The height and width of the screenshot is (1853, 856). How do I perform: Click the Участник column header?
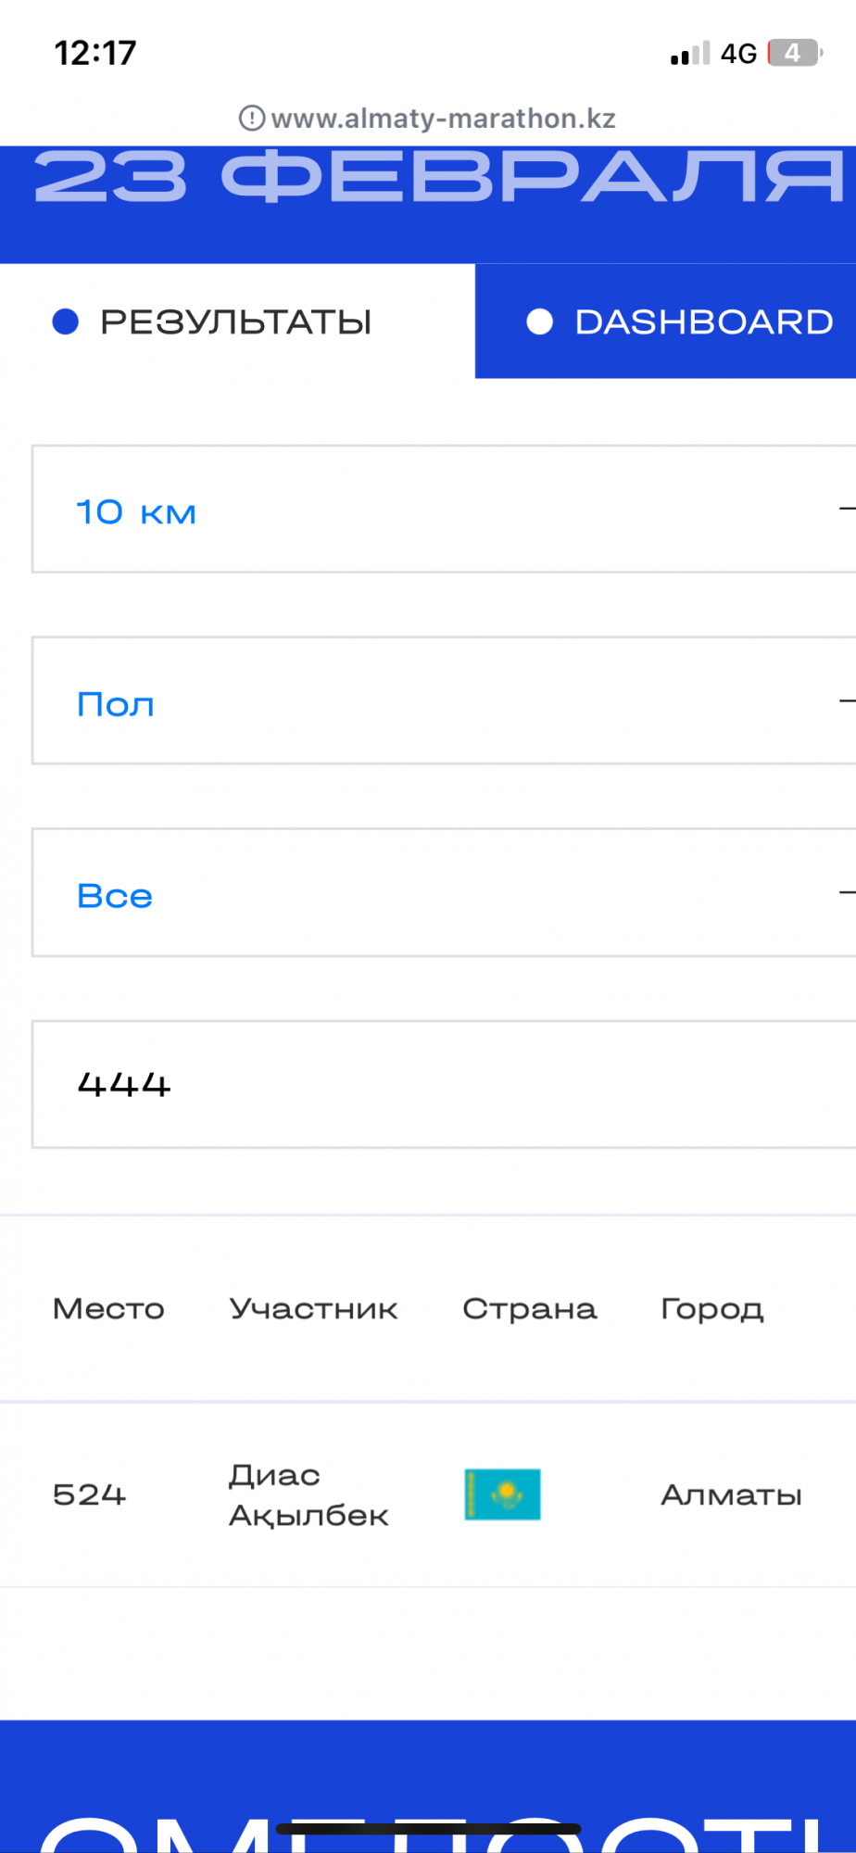314,1308
